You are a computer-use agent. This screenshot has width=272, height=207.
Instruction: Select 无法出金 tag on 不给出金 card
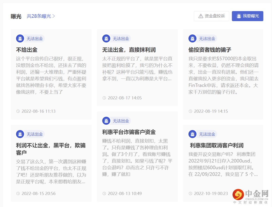pyautogui.click(x=35, y=39)
